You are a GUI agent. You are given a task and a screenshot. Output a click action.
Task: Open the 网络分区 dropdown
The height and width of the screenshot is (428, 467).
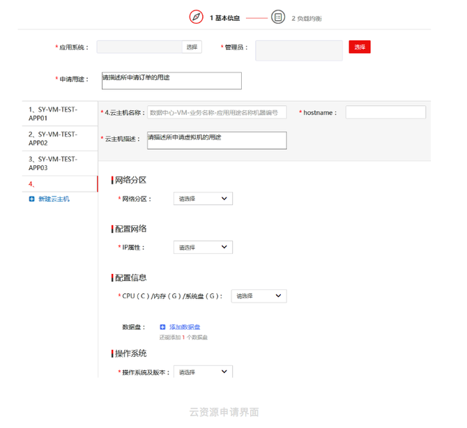pyautogui.click(x=203, y=199)
